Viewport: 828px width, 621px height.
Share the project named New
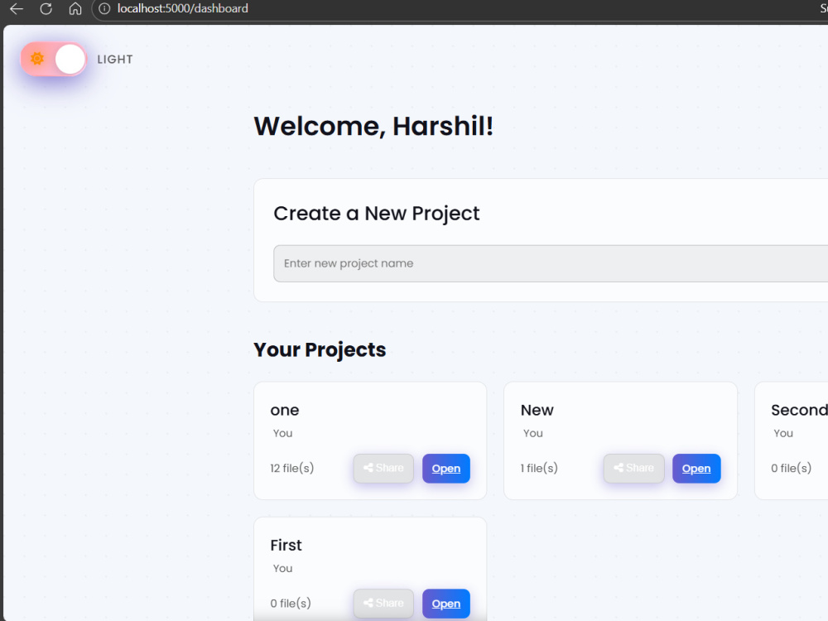(634, 469)
